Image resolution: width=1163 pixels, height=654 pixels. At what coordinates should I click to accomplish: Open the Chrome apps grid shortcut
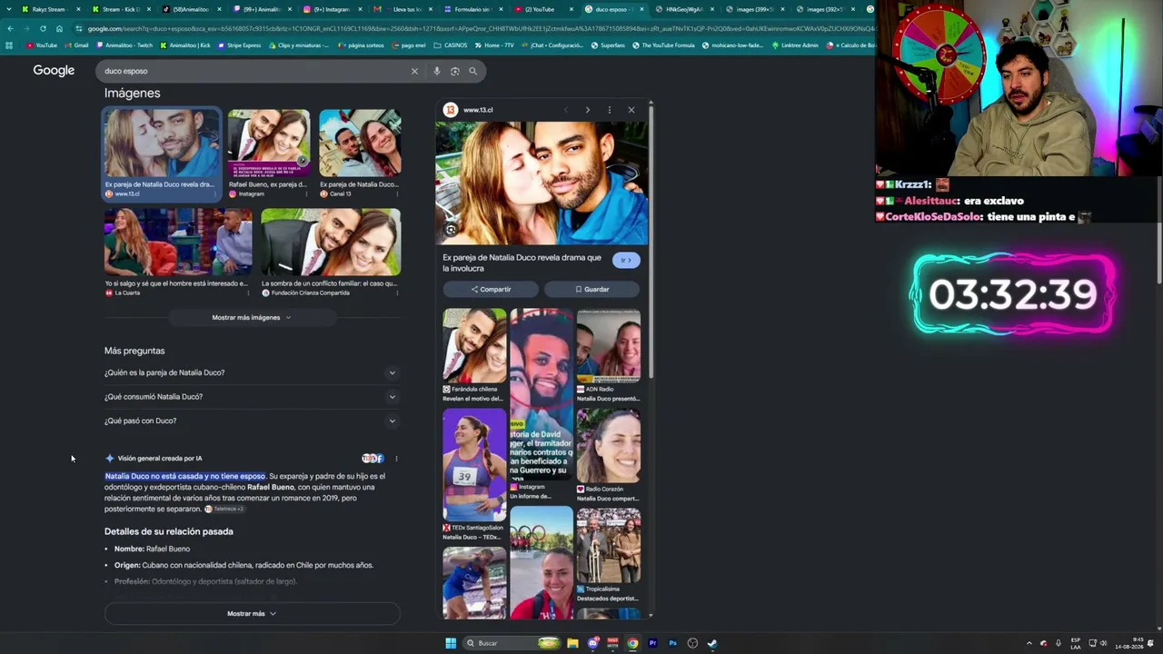[9, 45]
